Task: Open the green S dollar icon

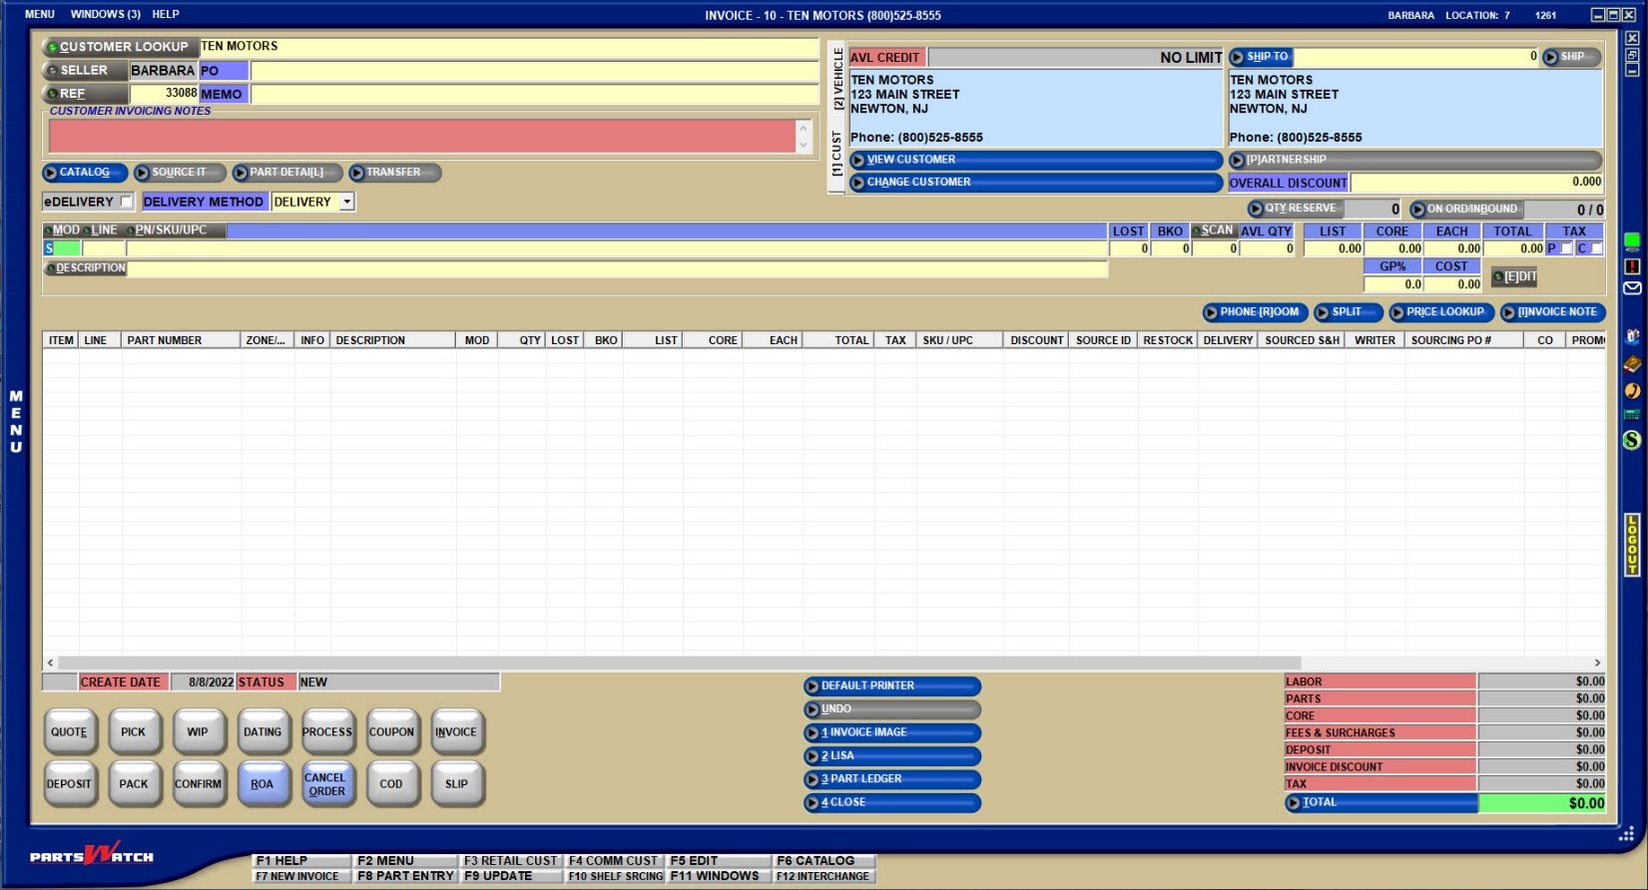Action: [1632, 439]
